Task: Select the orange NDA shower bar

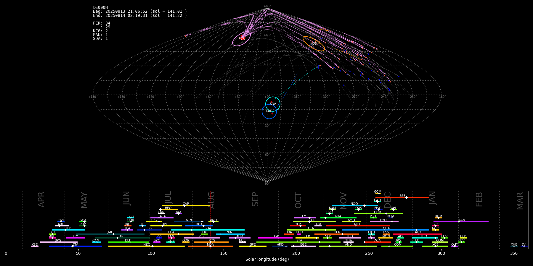Action: point(211,246)
